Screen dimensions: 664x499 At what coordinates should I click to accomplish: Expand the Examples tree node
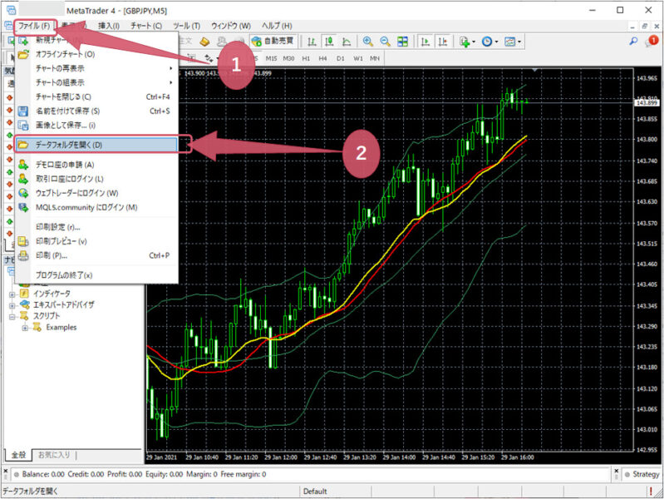[x=25, y=328]
